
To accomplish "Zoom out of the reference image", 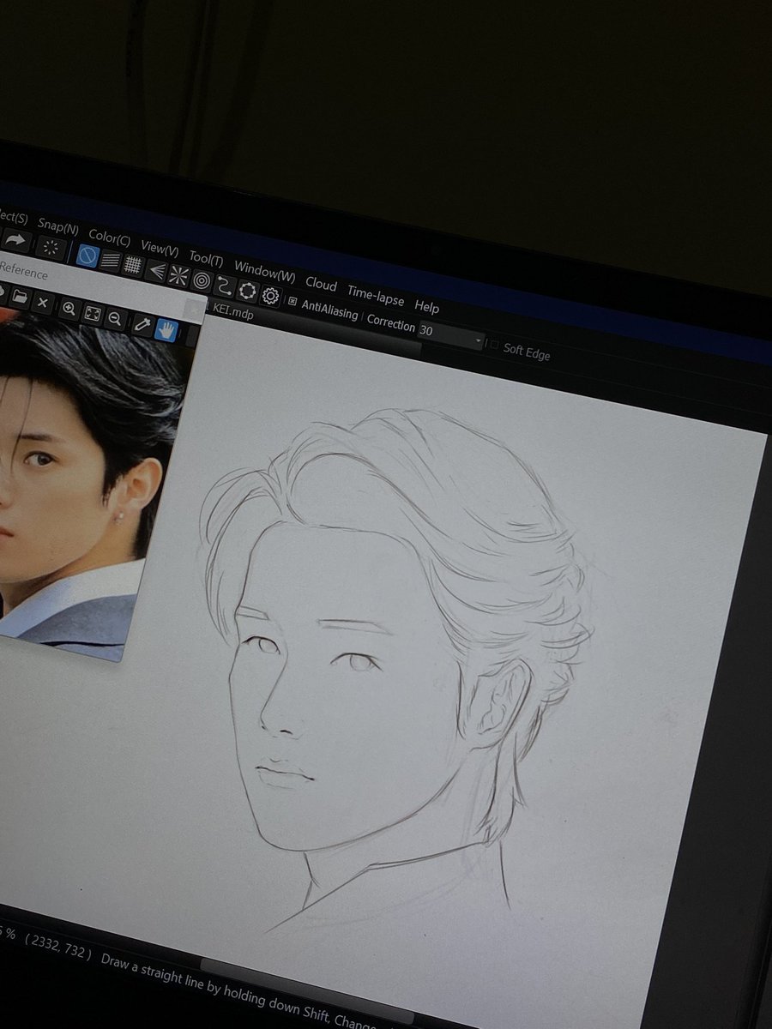I will 114,319.
